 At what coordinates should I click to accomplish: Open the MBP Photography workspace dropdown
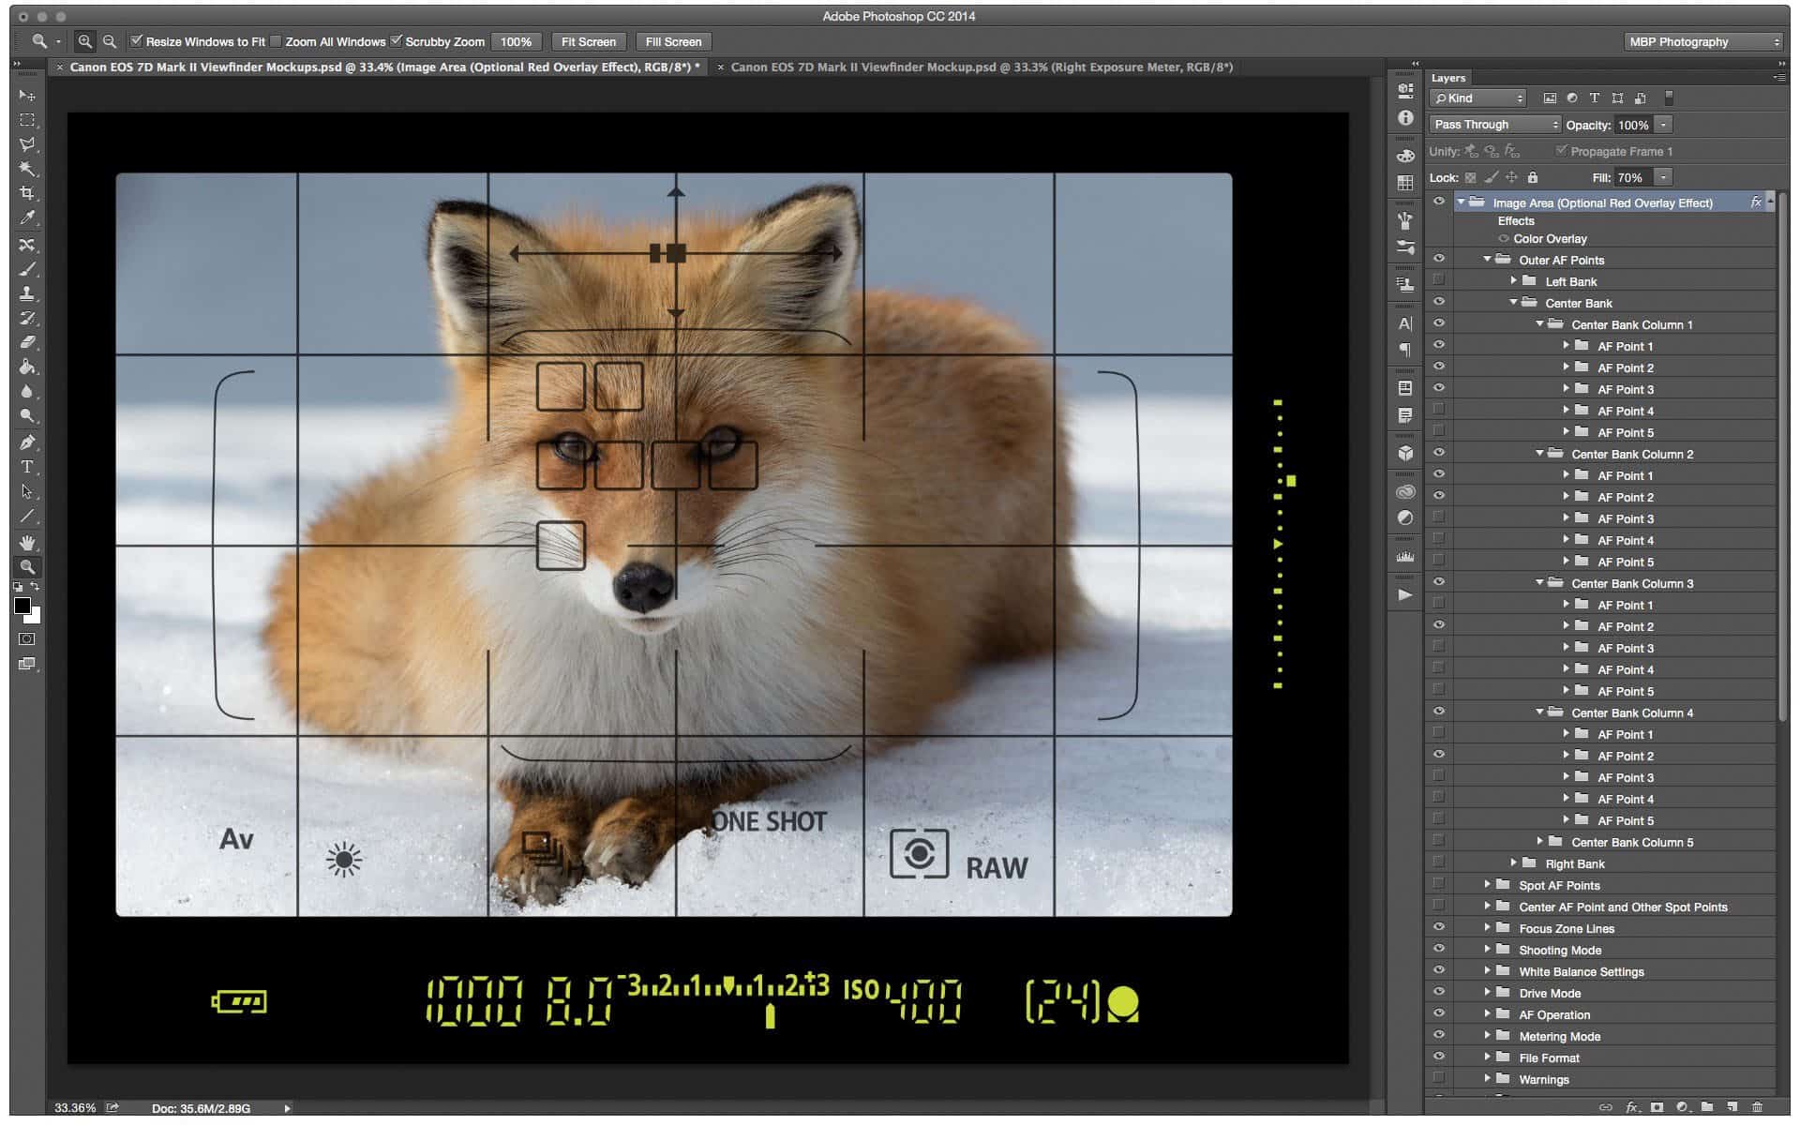(x=1702, y=42)
